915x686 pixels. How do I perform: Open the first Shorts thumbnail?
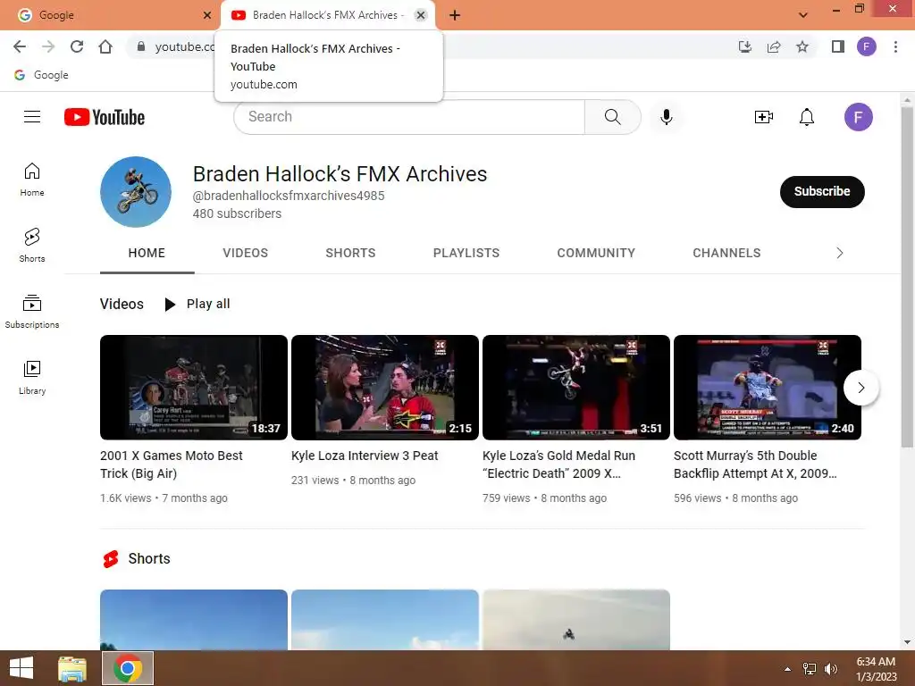pyautogui.click(x=194, y=620)
